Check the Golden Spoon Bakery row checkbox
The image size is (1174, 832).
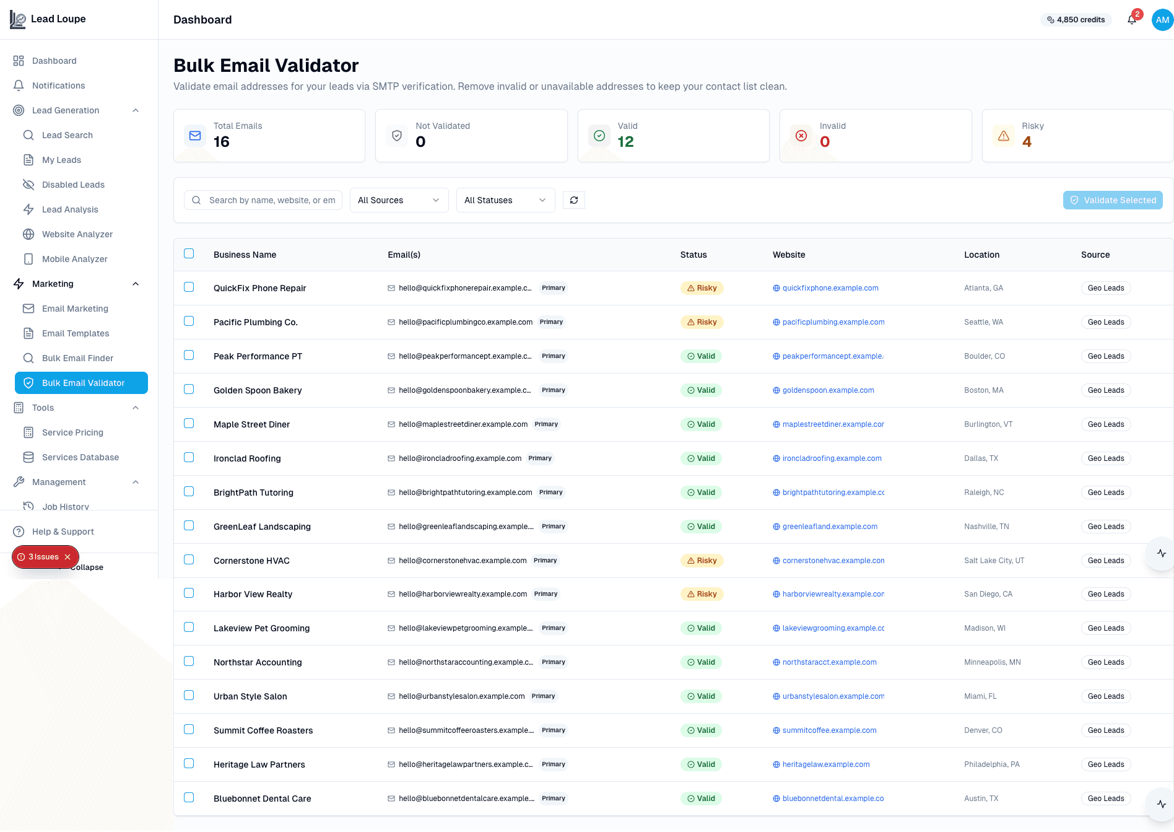click(189, 389)
